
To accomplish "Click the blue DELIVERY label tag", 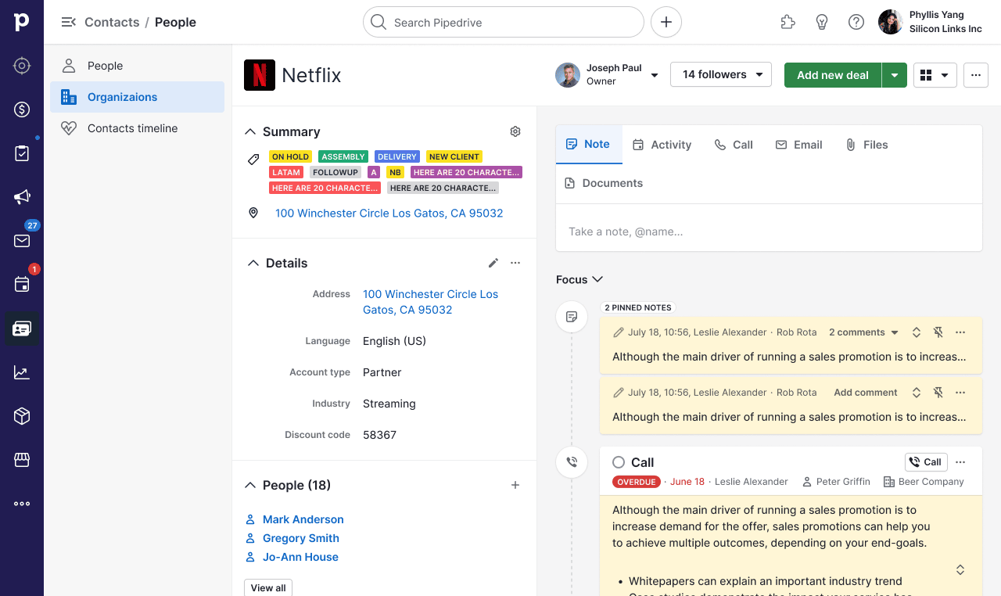I will click(397, 156).
